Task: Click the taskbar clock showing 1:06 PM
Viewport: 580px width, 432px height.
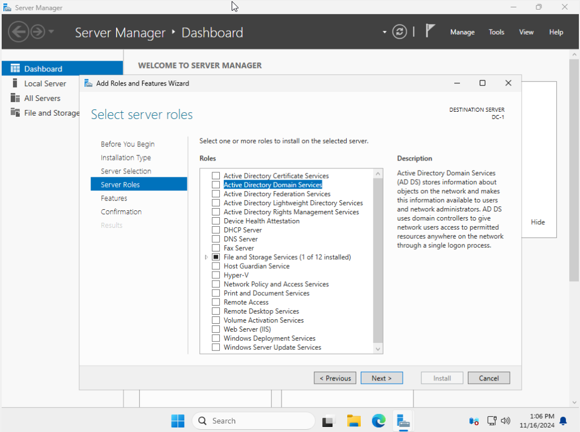Action: click(537, 421)
